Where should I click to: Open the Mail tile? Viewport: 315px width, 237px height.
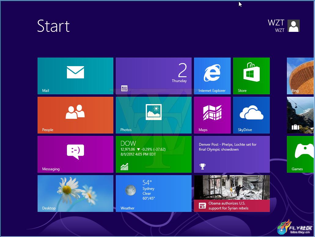click(75, 76)
